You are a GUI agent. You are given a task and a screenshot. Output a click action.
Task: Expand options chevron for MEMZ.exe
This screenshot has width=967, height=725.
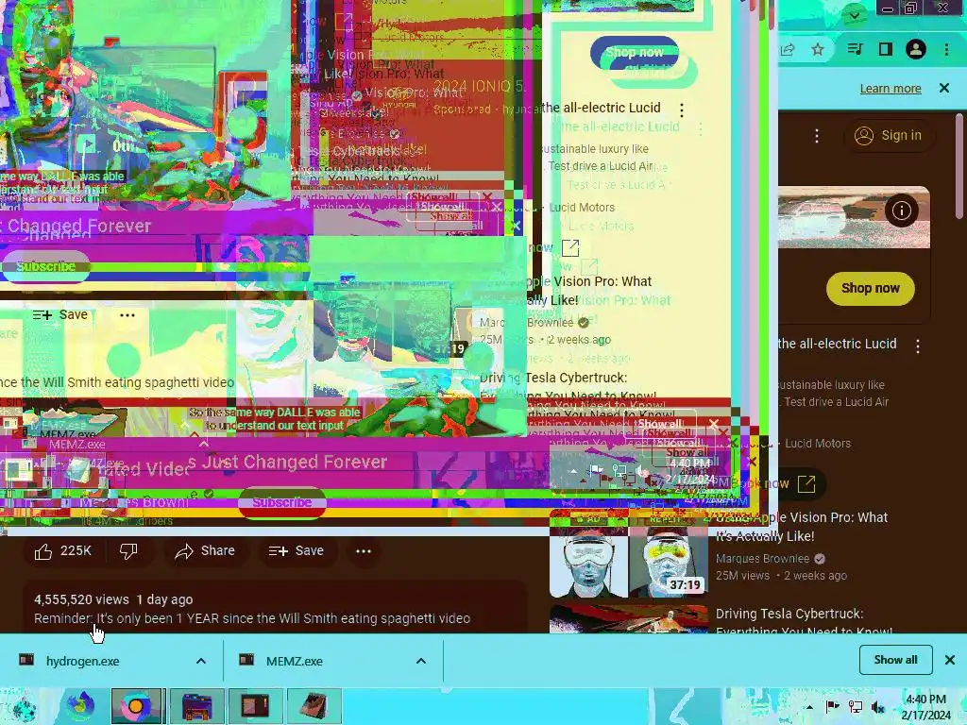[x=421, y=661]
